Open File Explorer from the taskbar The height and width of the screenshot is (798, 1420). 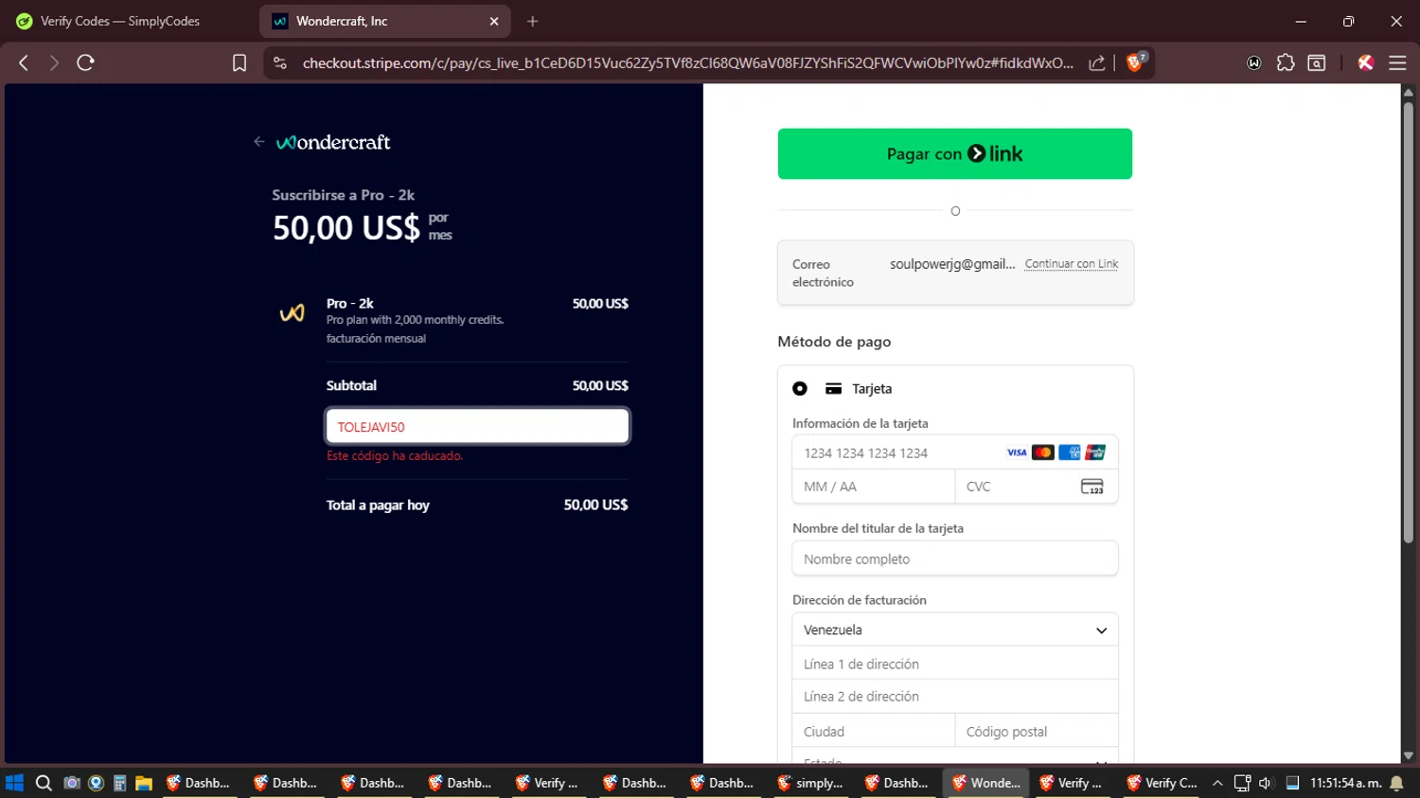(x=144, y=783)
